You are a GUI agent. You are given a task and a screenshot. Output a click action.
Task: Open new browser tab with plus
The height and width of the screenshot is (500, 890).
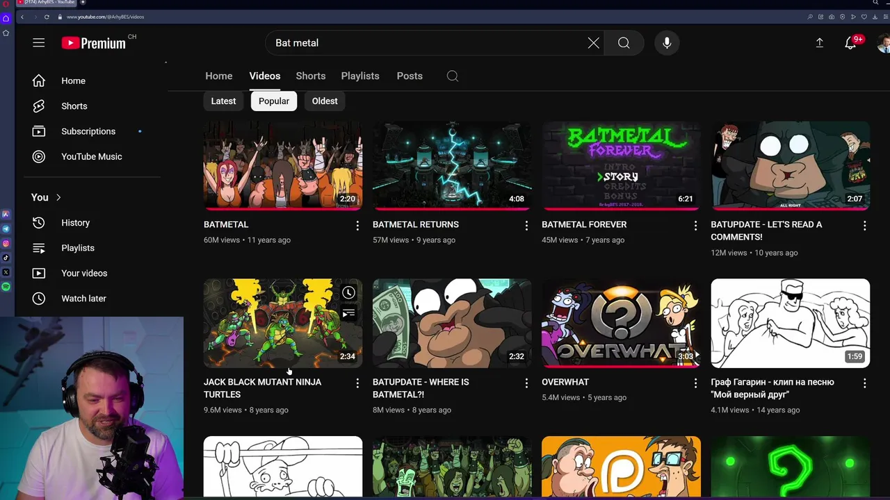[83, 3]
